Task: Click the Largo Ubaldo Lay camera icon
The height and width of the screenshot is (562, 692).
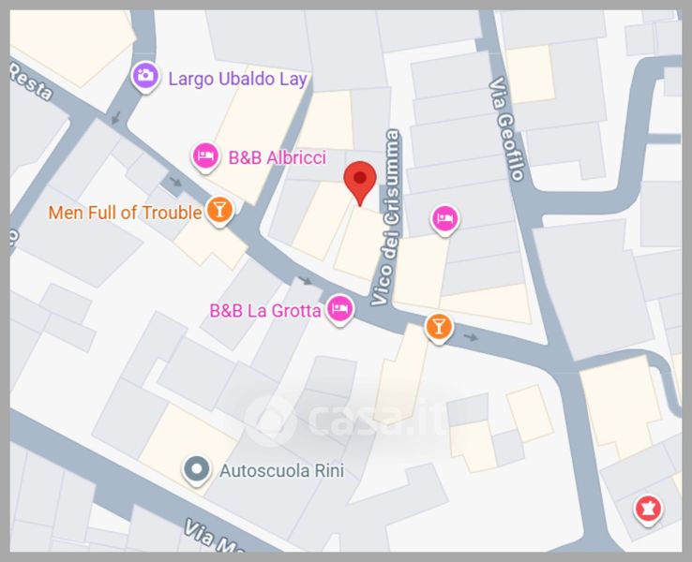Action: 145,77
